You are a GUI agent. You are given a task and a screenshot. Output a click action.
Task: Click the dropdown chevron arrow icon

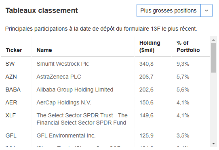click(x=206, y=10)
